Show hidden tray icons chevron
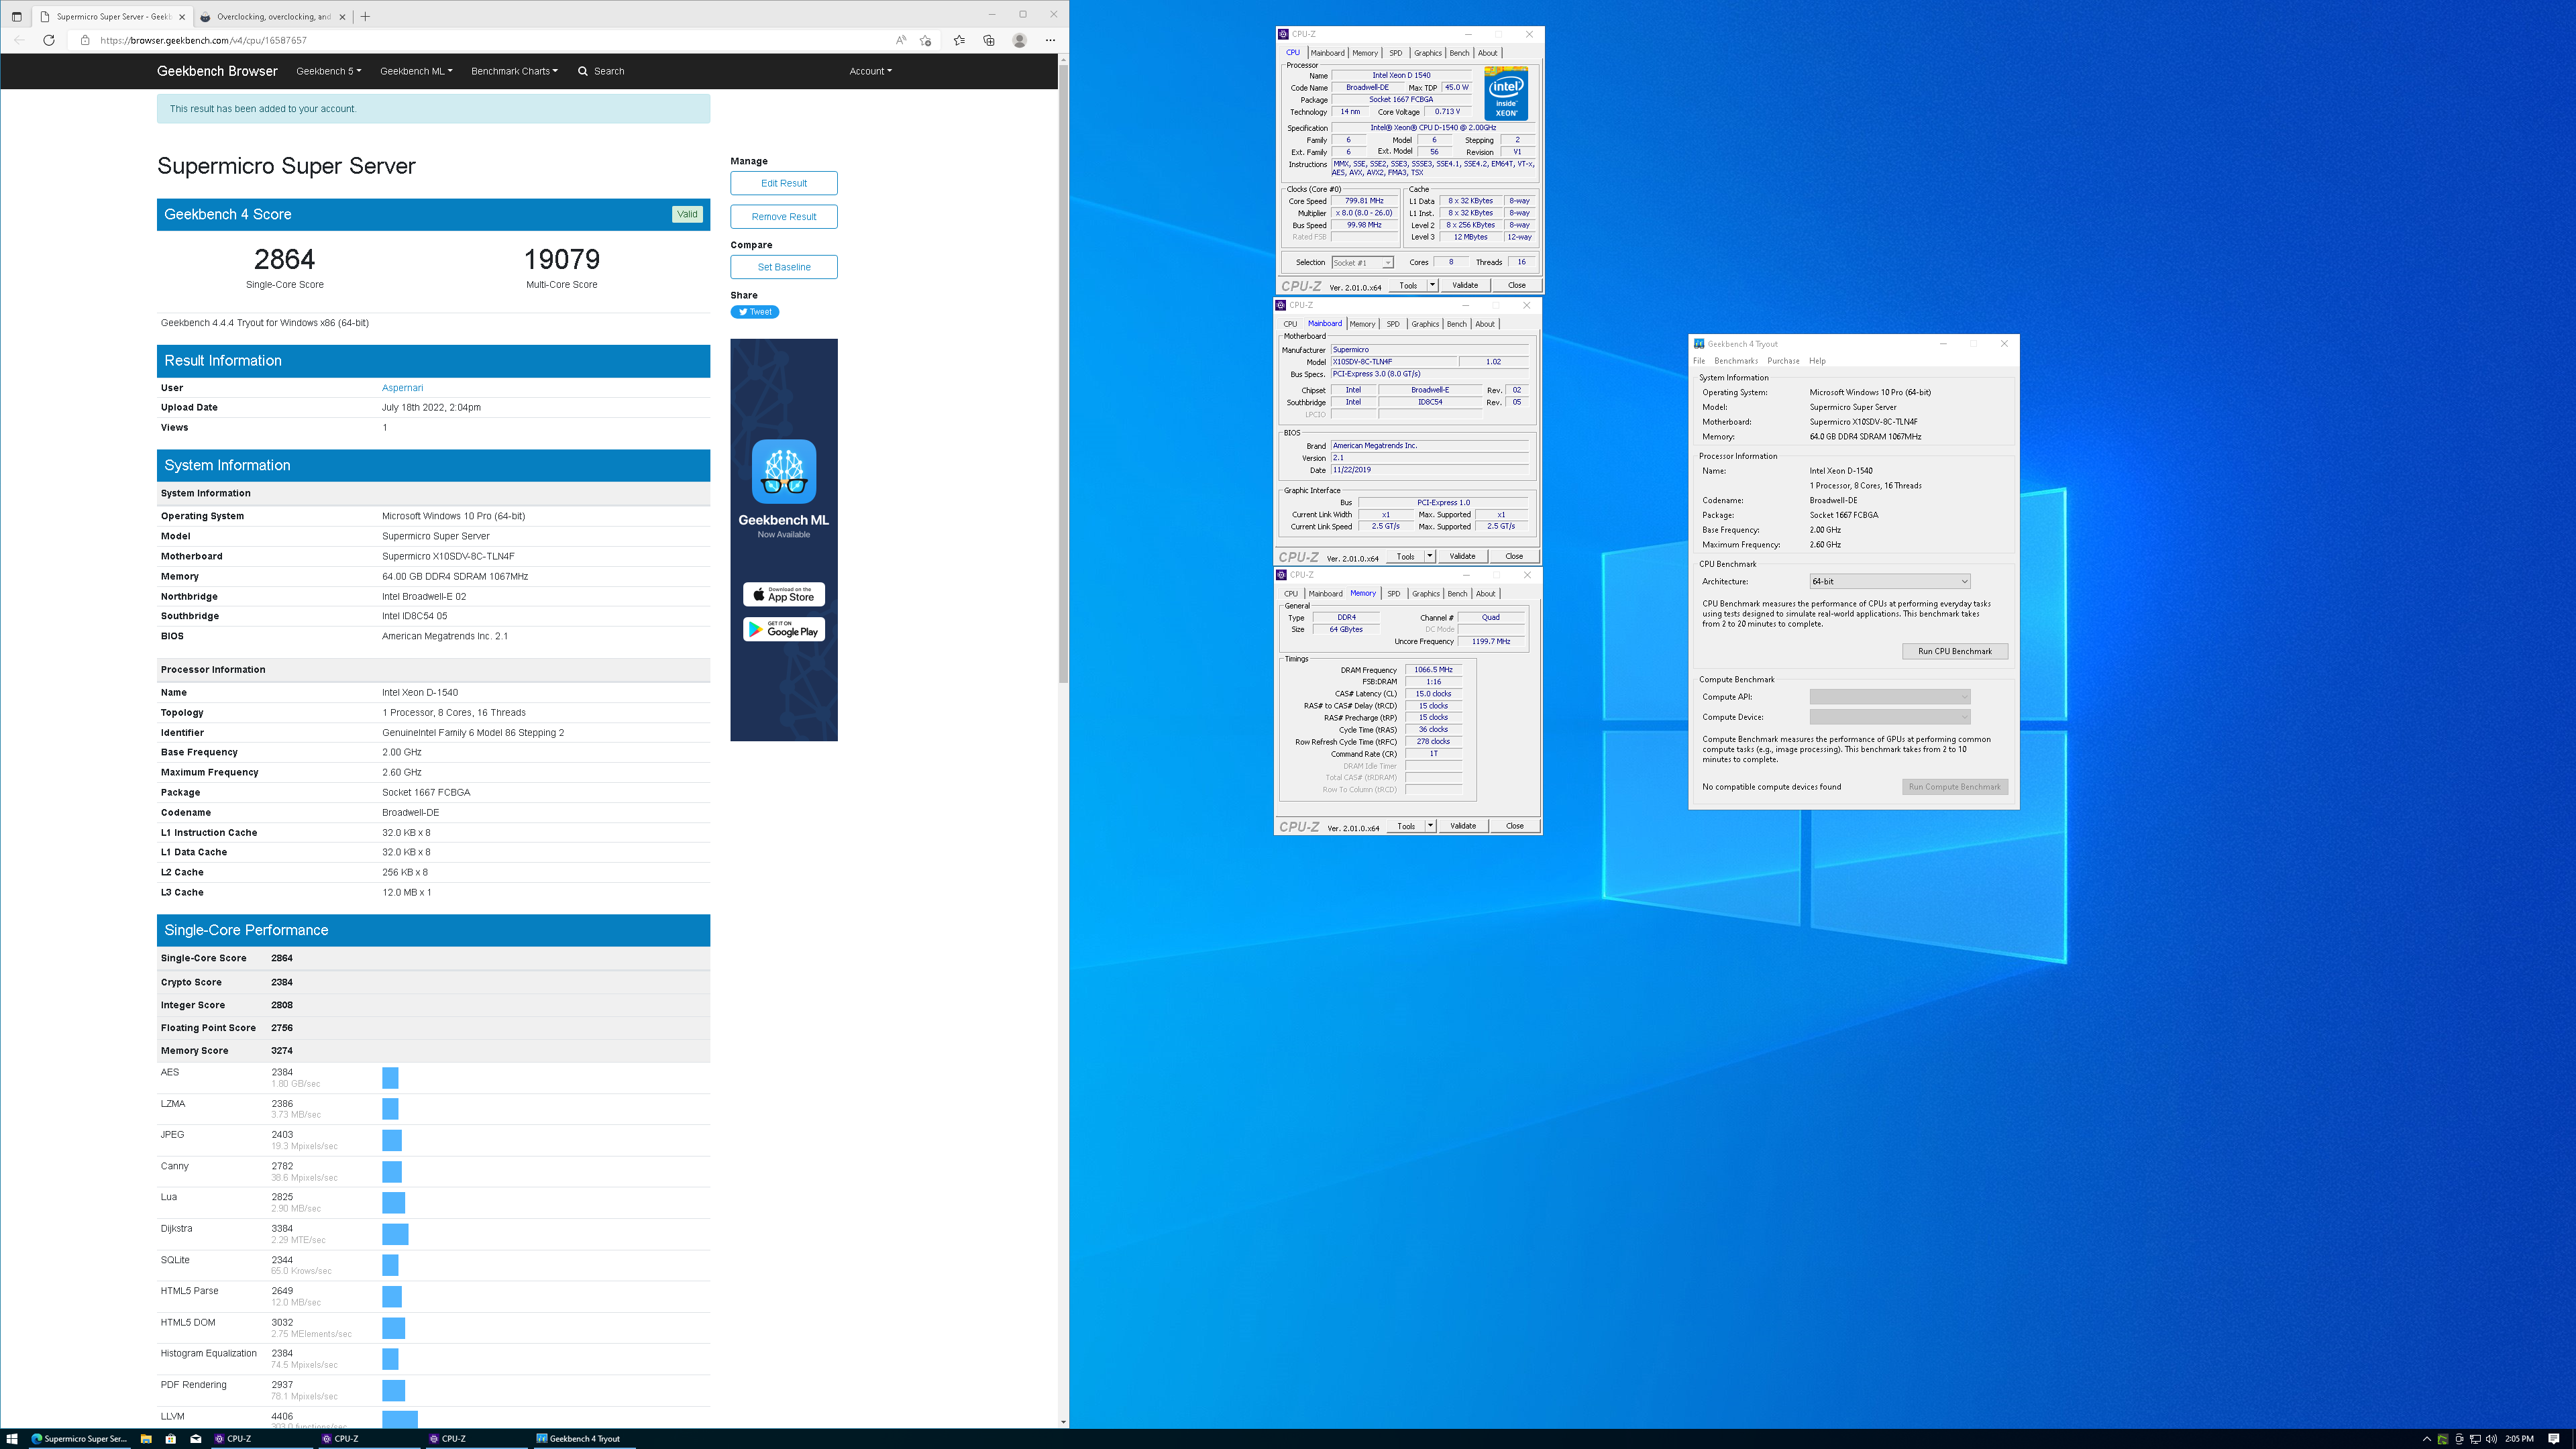Viewport: 2576px width, 1449px height. click(x=2426, y=1439)
